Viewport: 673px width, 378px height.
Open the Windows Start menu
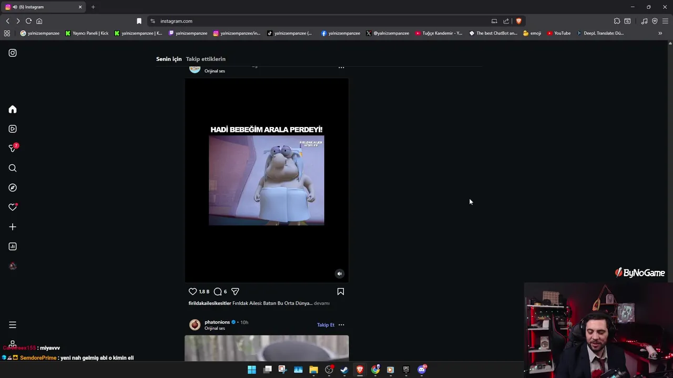pyautogui.click(x=252, y=370)
